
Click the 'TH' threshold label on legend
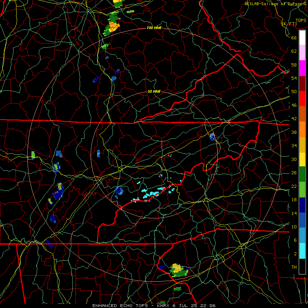tap(294, 267)
